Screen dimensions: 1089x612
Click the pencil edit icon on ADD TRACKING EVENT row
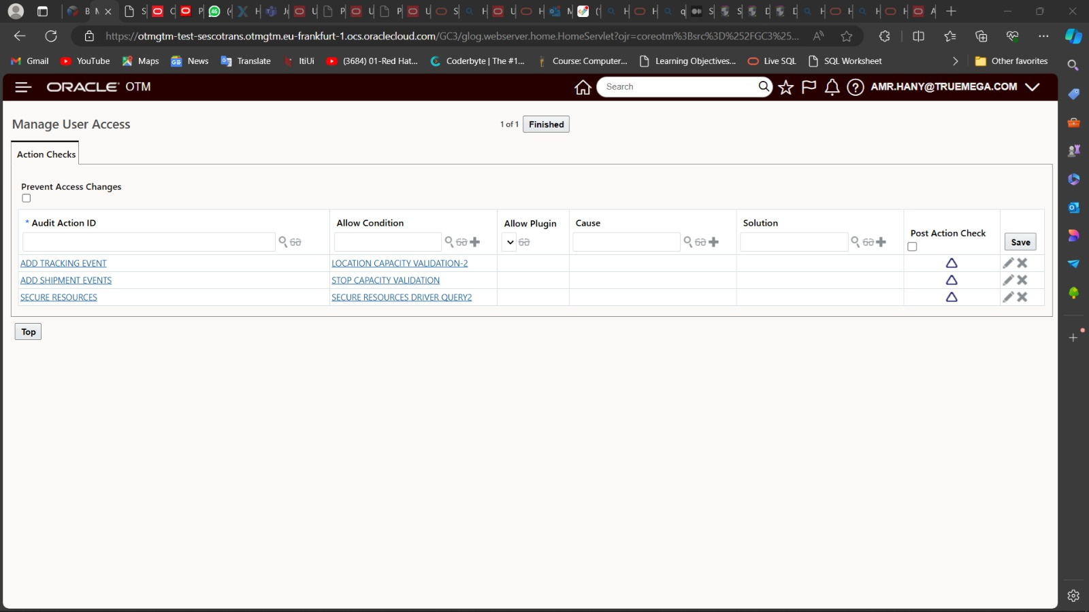click(1008, 262)
